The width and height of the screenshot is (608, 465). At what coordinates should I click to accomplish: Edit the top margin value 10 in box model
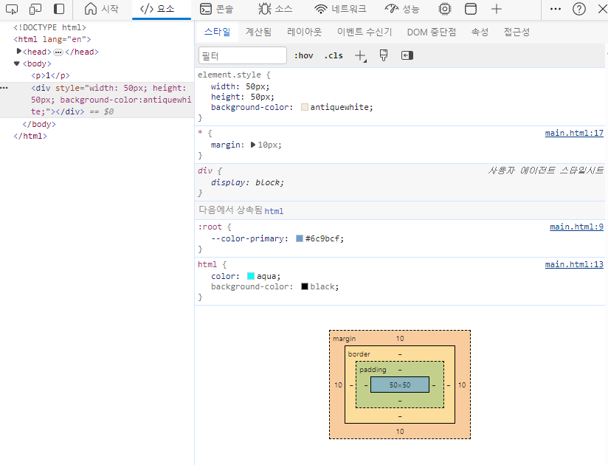click(x=400, y=339)
